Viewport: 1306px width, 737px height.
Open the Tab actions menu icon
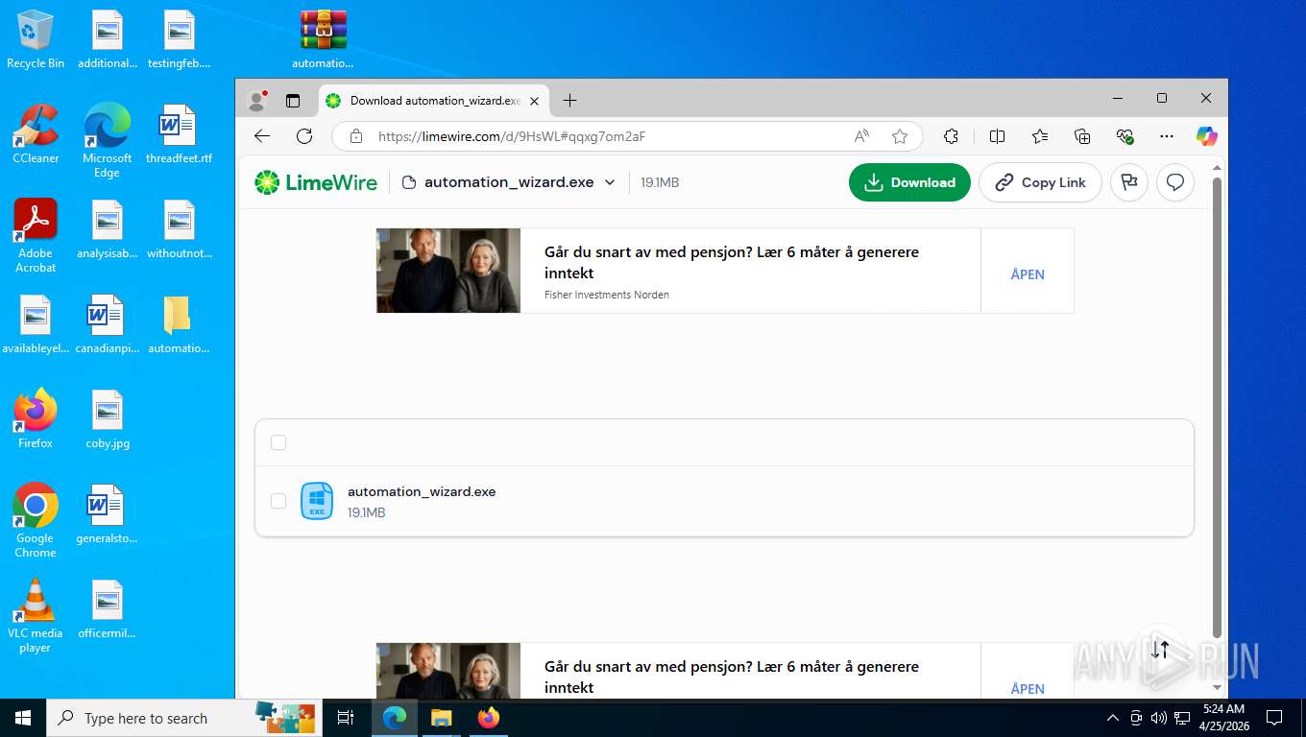tap(293, 100)
